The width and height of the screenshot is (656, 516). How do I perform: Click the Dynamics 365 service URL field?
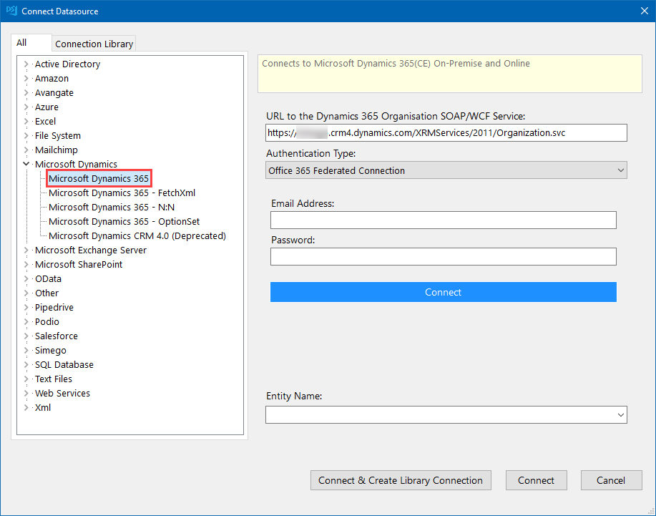[446, 132]
